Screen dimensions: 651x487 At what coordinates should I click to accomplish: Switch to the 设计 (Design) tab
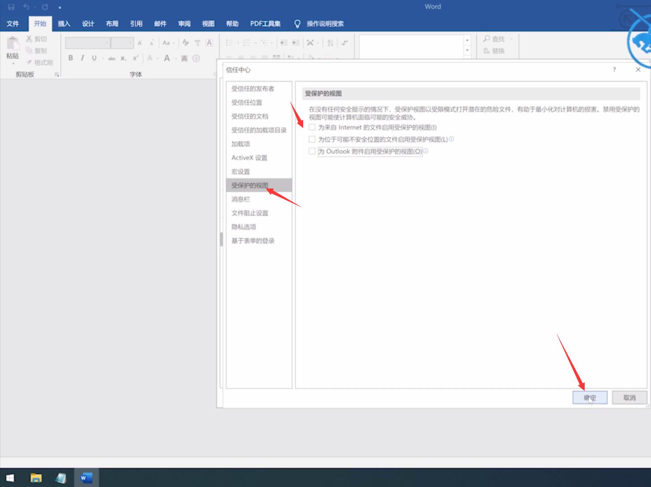tap(88, 23)
